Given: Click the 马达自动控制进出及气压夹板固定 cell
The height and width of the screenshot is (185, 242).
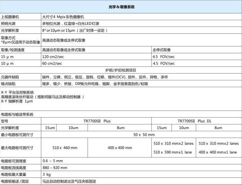Looking at the screenshot, I should coord(69,181).
